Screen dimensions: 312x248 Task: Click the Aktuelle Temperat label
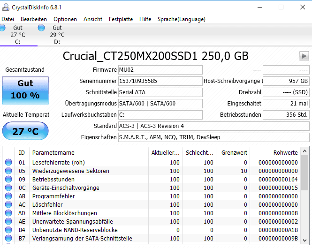click(26, 115)
